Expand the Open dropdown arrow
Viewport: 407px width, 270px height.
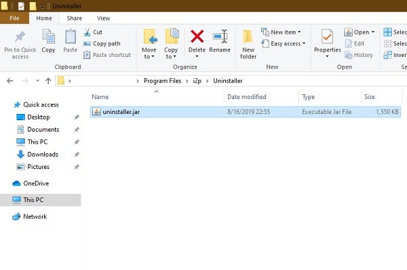pyautogui.click(x=373, y=32)
